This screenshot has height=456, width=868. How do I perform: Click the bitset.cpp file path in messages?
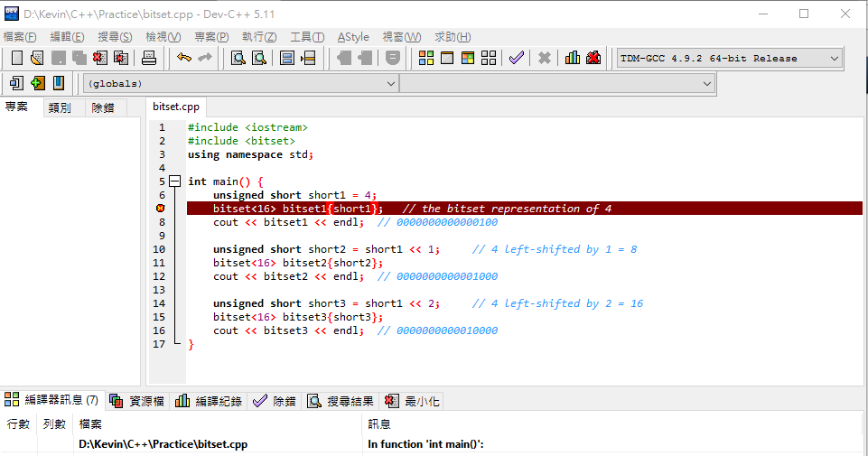click(163, 444)
